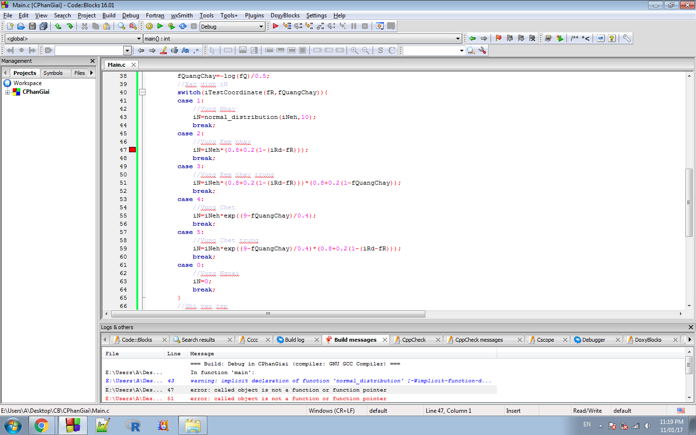Click the Build gear icon
Screen dimensions: 696x435
tap(149, 26)
